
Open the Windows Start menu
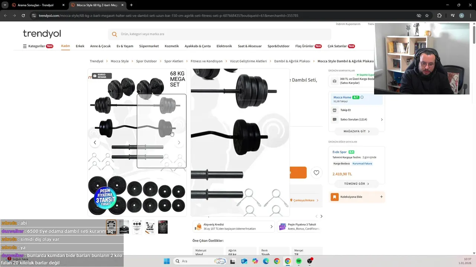click(167, 261)
